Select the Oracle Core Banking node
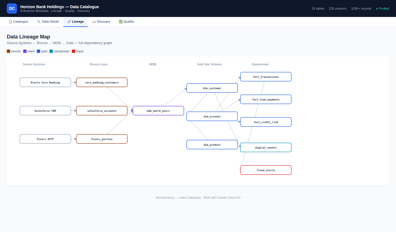Screen dimensions: 396x232 coord(45,82)
